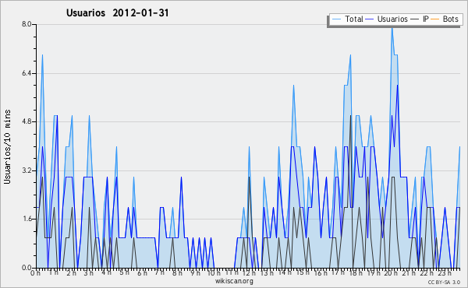Click the x-axis label '20 h'

pyautogui.click(x=391, y=272)
